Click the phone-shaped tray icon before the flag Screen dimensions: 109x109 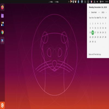coord(88,2)
